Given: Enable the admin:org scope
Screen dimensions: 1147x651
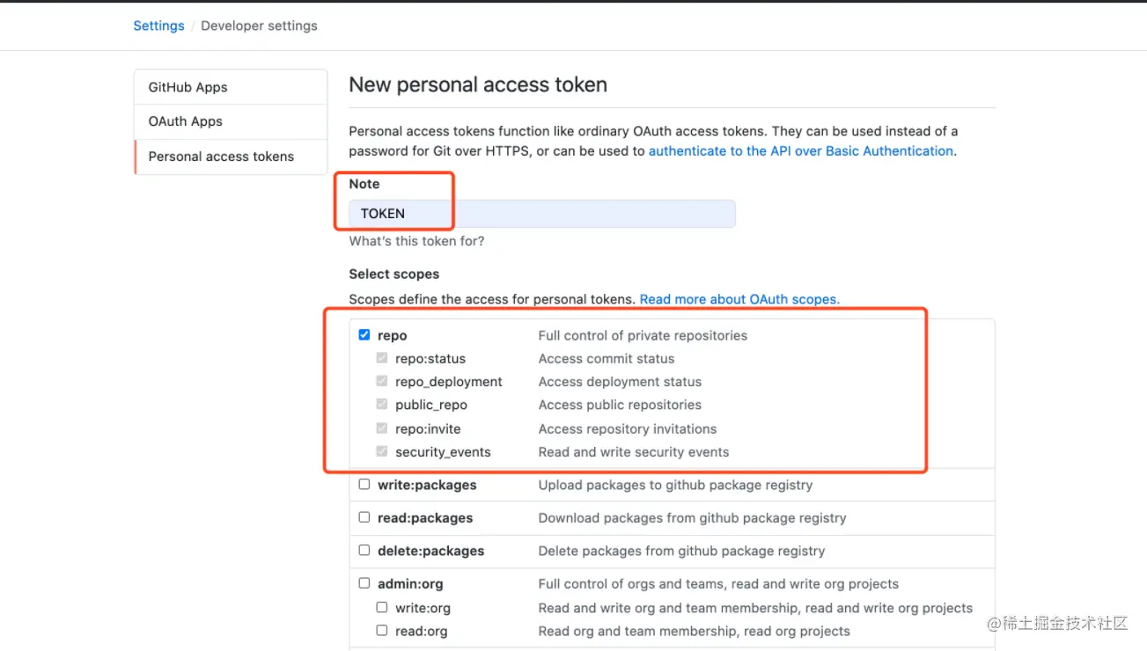Looking at the screenshot, I should pyautogui.click(x=364, y=583).
